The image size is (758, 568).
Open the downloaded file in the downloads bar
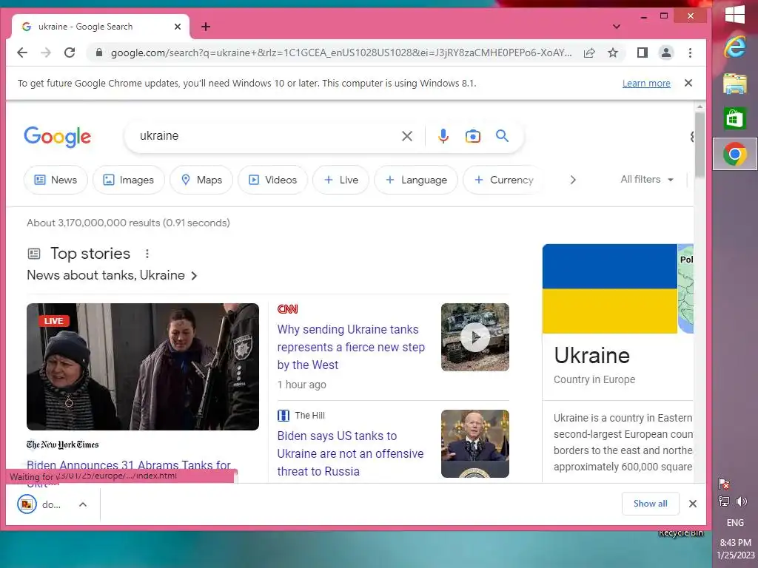40,504
